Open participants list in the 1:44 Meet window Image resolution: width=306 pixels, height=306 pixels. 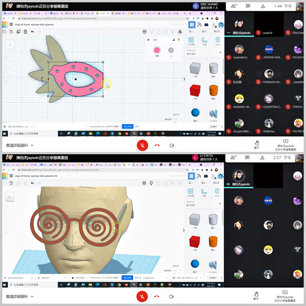234,6
